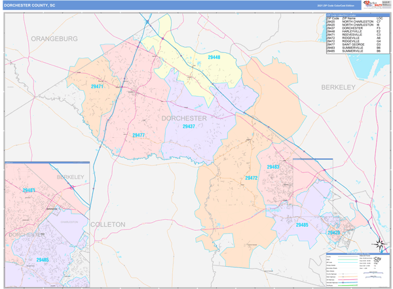The height and width of the screenshot is (289, 393).
Task: Click the BERKELEY label on the main map
Action: click(339, 88)
